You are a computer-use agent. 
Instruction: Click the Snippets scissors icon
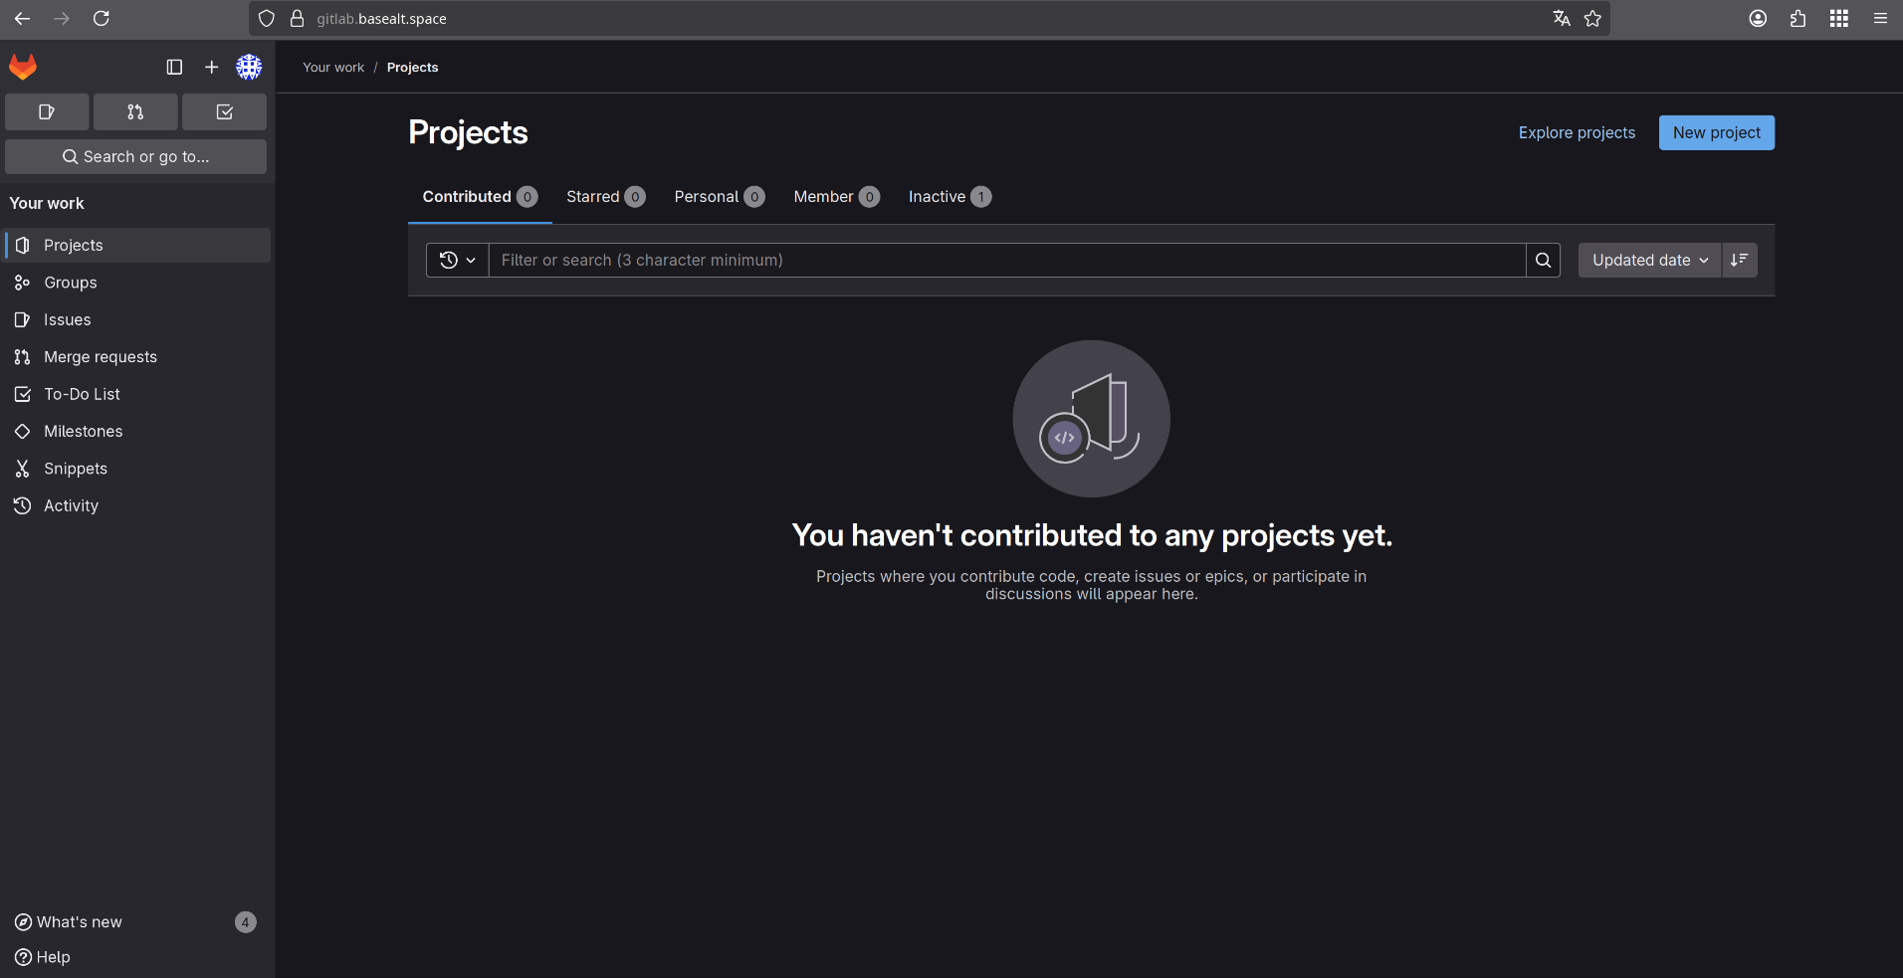point(22,469)
